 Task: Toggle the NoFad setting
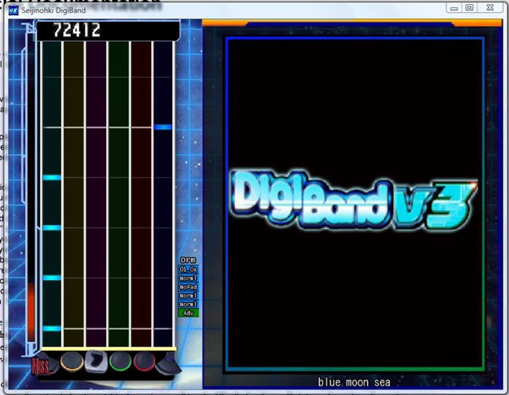coord(189,287)
